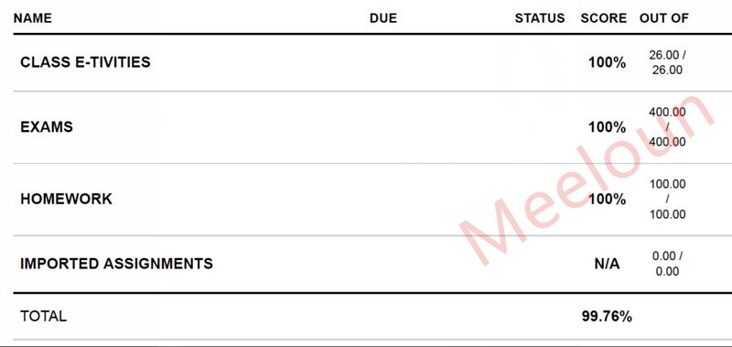Click the 100% score for CLASS E-TIVITIES
The height and width of the screenshot is (347, 732).
[607, 62]
